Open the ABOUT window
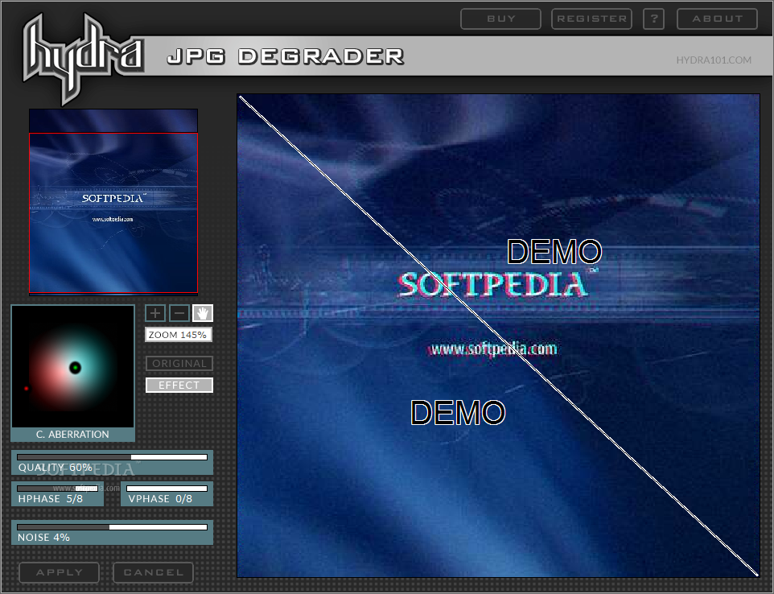This screenshot has width=774, height=594. click(717, 19)
